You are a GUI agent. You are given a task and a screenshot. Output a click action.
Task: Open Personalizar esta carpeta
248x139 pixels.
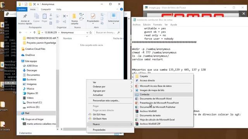click(110, 100)
